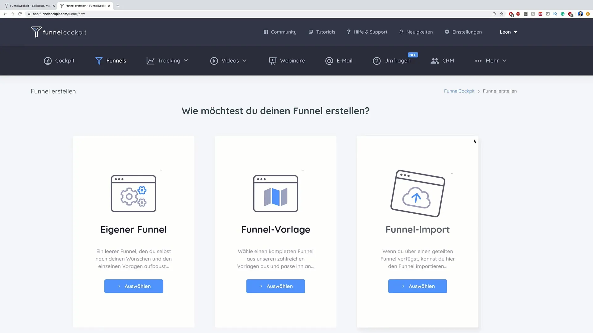Click the FunnelCockpit breadcrumb link

click(x=459, y=91)
